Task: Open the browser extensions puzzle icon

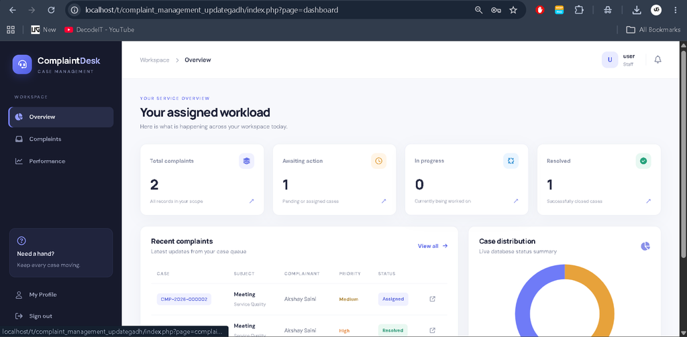Action: [579, 9]
